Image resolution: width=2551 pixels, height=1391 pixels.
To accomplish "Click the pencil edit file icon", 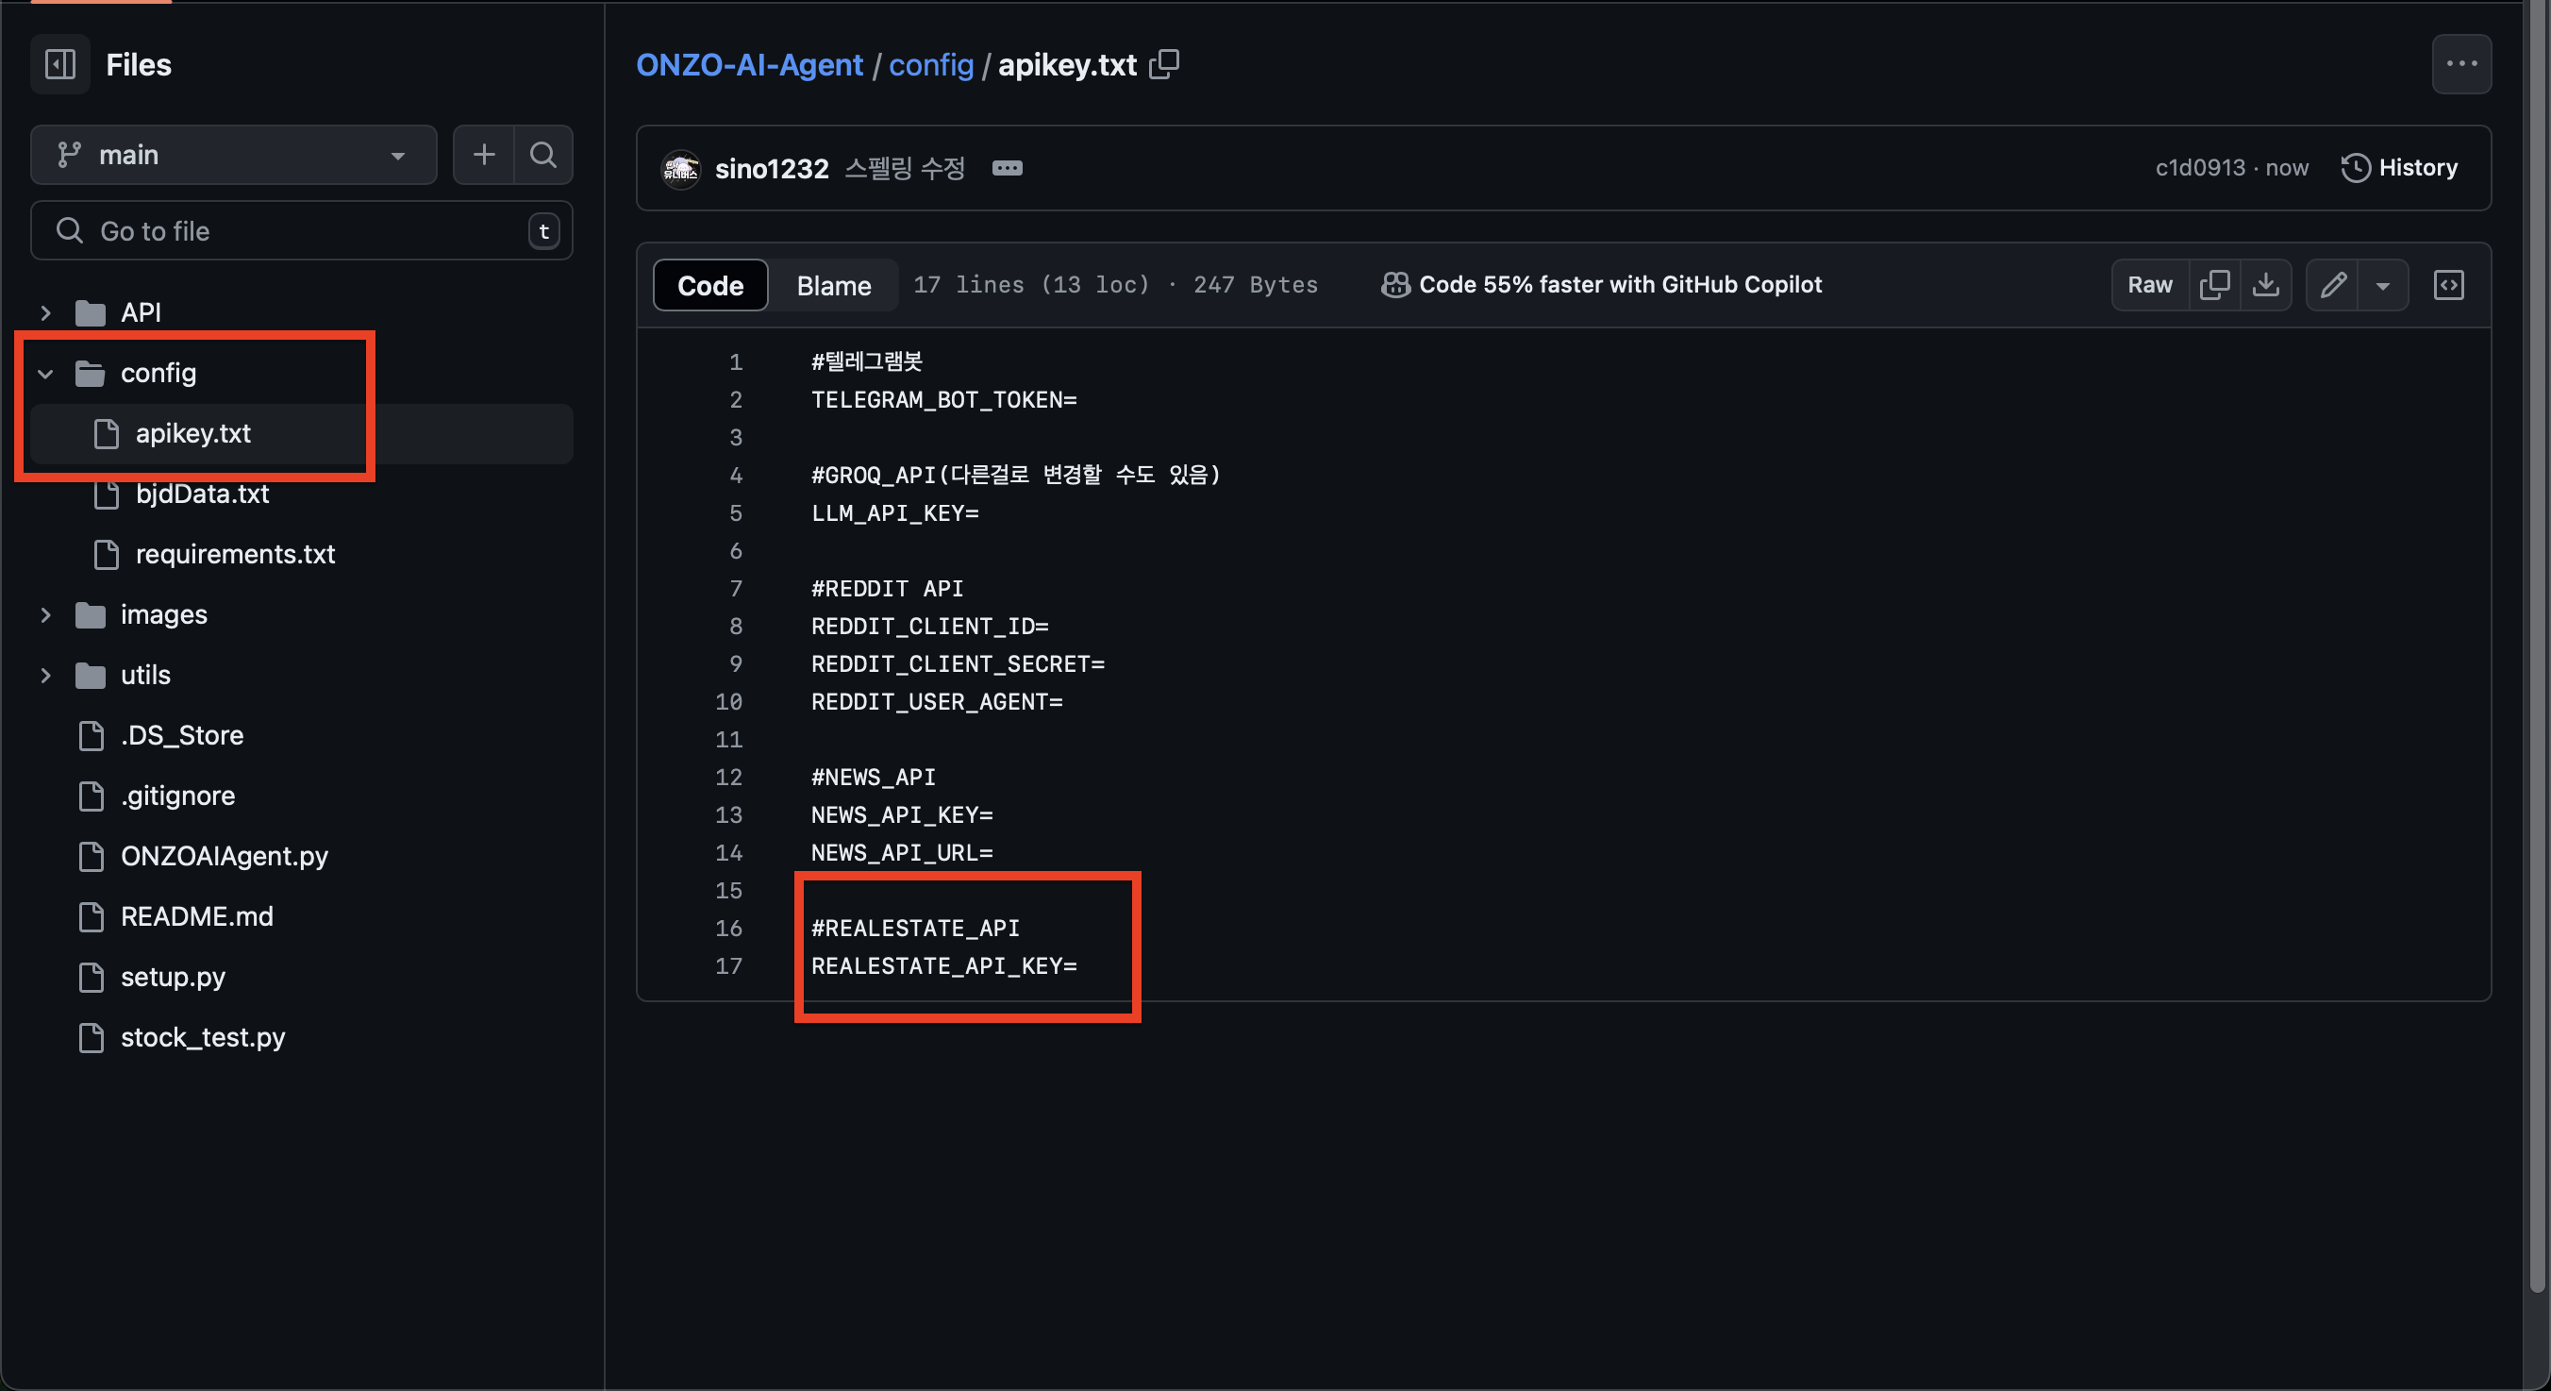I will point(2333,285).
